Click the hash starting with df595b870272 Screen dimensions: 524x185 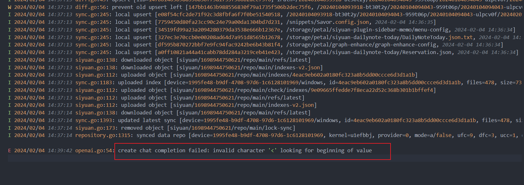pyautogui.click(x=219, y=45)
